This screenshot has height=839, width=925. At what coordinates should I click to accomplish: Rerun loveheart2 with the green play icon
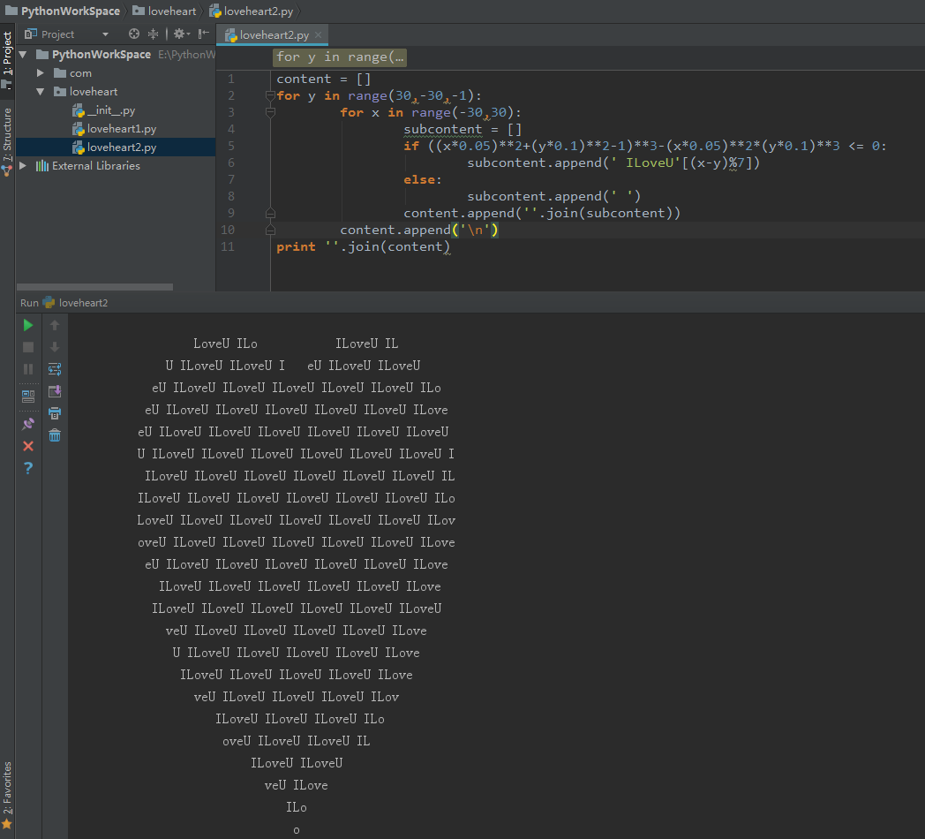(x=28, y=325)
